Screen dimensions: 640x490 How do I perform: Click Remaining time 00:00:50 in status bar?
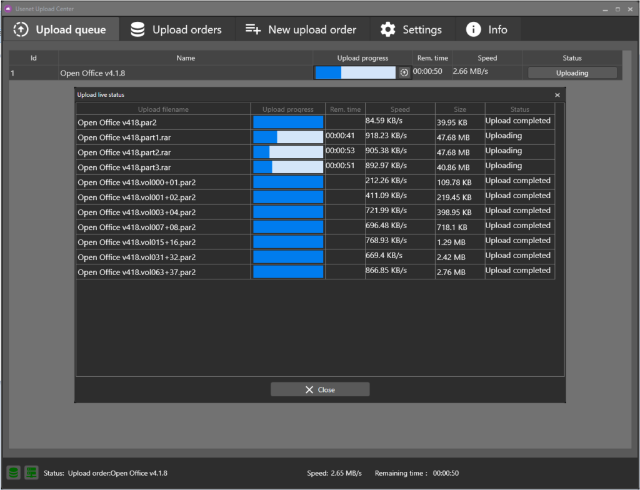pyautogui.click(x=417, y=473)
